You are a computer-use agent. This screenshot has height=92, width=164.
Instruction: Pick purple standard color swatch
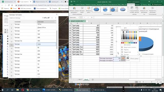(136, 43)
